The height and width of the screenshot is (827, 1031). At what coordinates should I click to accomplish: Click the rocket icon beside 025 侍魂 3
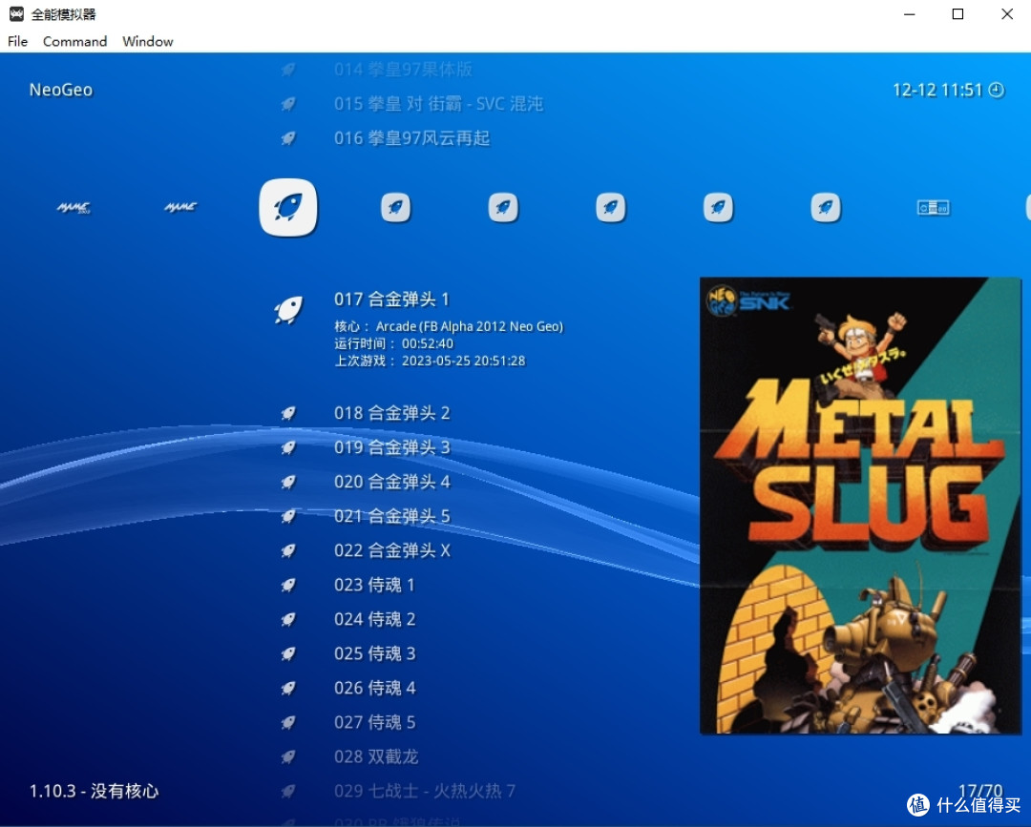(x=288, y=653)
